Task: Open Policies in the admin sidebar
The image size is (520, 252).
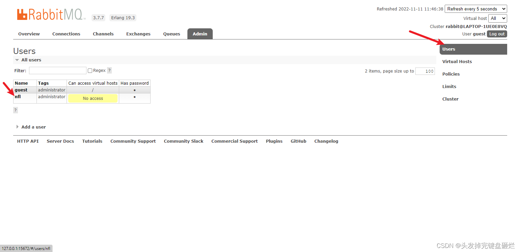Action: click(451, 74)
